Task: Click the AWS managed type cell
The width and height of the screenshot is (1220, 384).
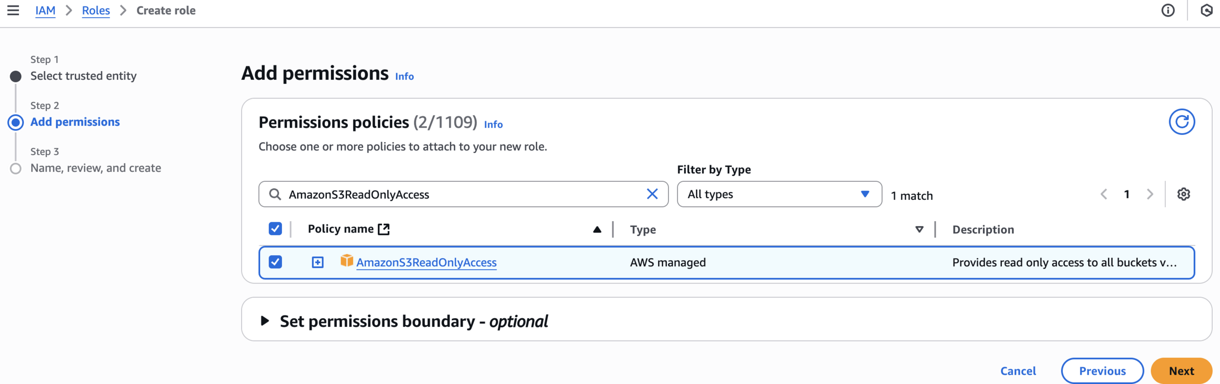Action: tap(668, 262)
